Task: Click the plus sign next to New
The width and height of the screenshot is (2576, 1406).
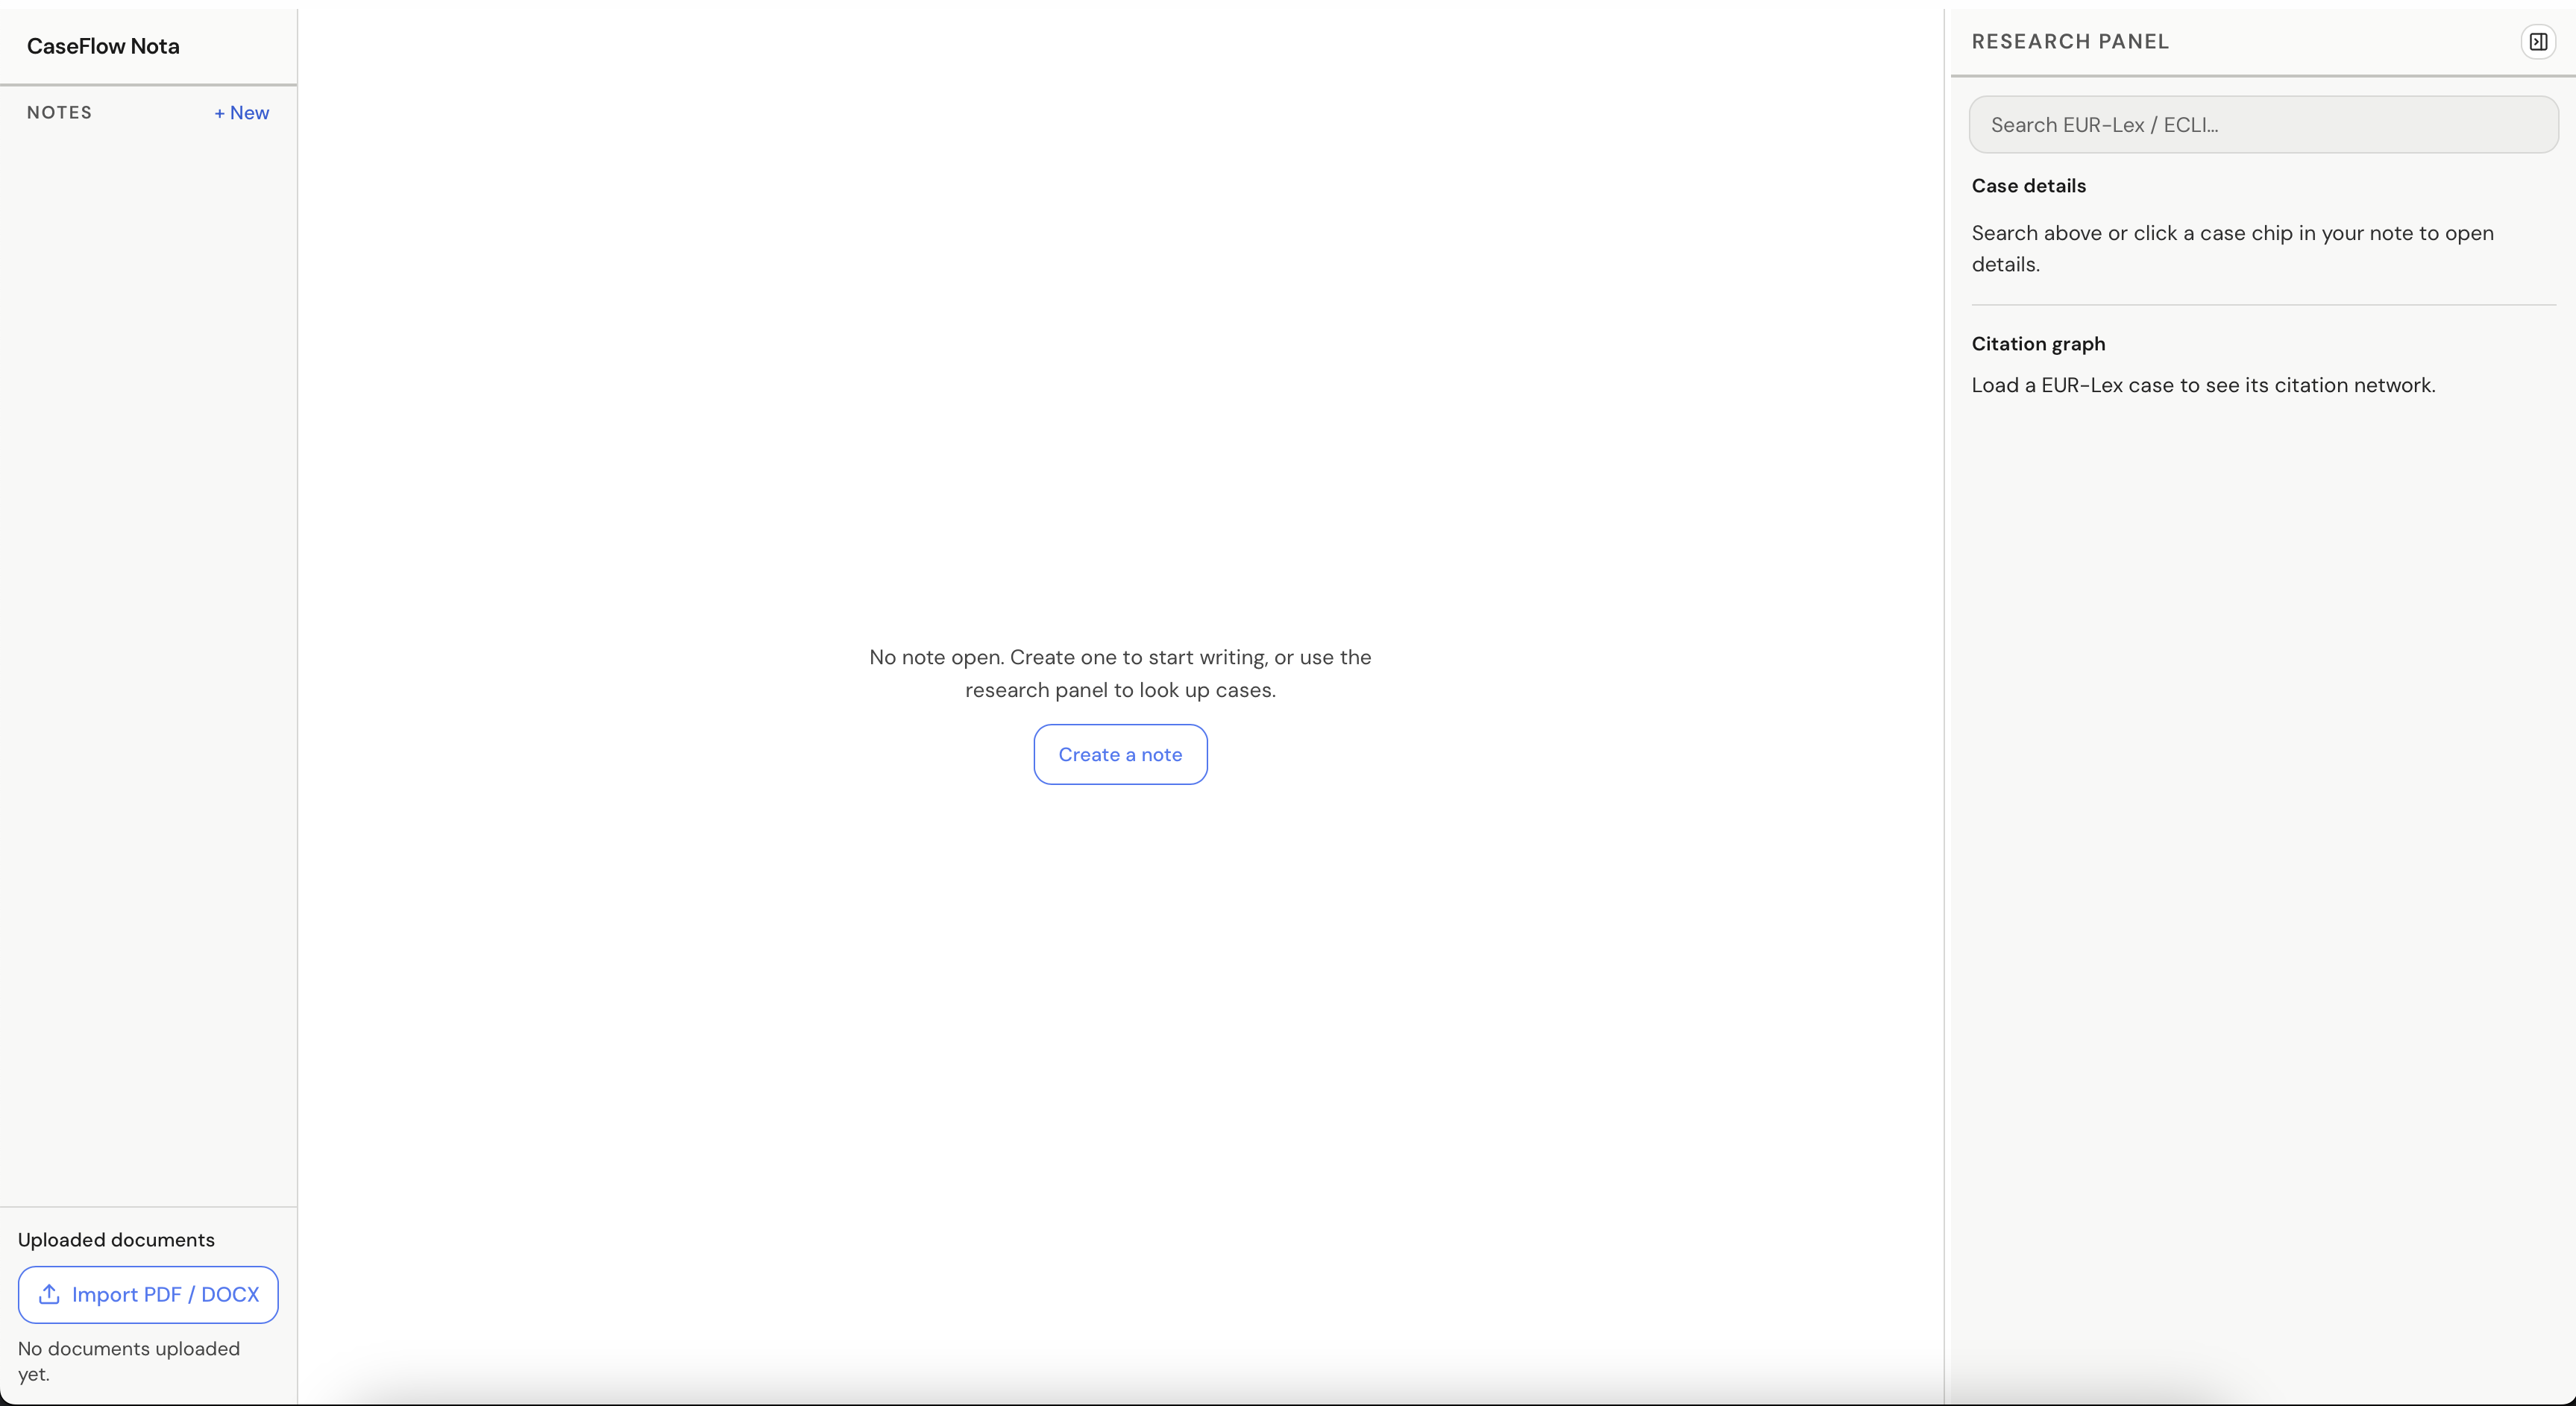Action: point(219,114)
